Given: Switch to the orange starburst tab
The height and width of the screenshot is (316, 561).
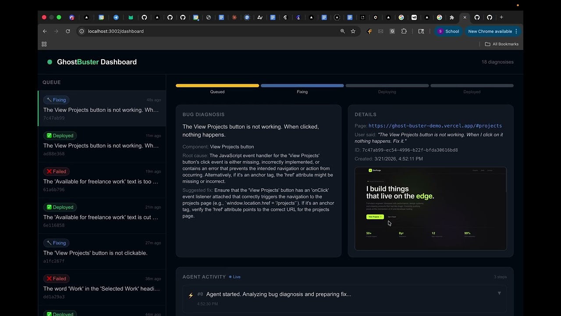Looking at the screenshot, I should pos(234,18).
